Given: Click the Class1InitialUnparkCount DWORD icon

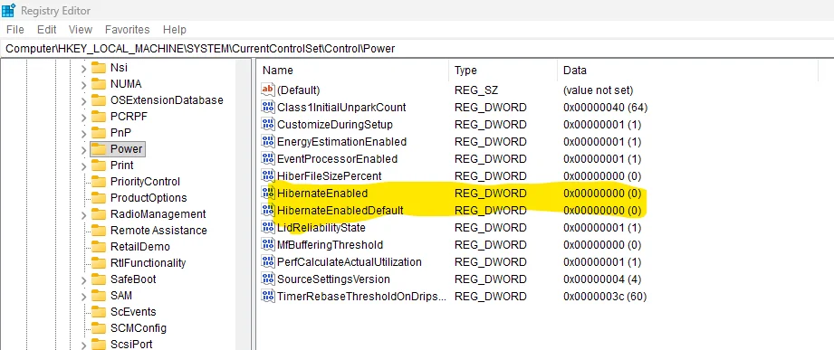Looking at the screenshot, I should point(267,108).
